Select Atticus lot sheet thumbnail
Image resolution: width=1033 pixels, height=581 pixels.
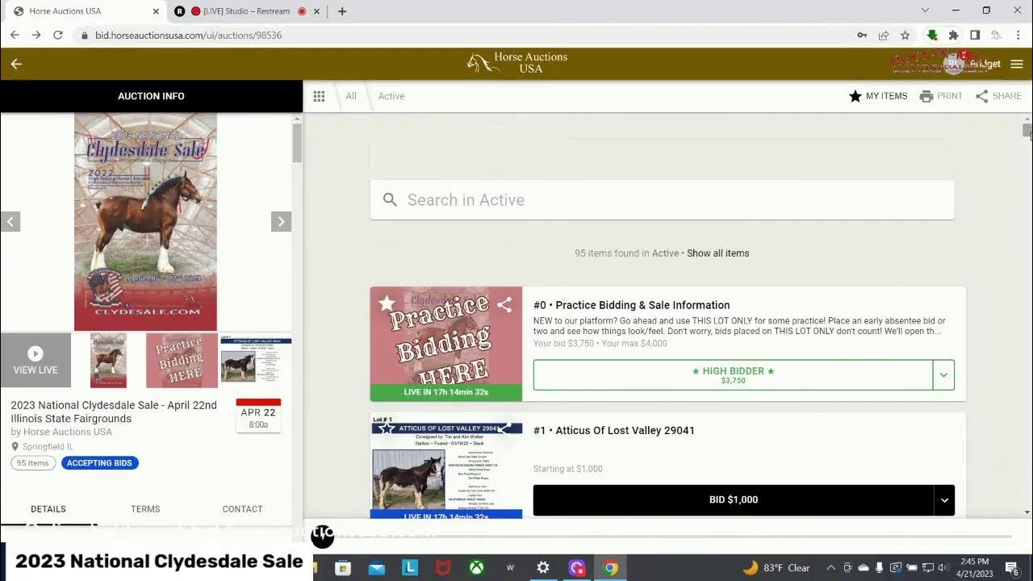[256, 361]
